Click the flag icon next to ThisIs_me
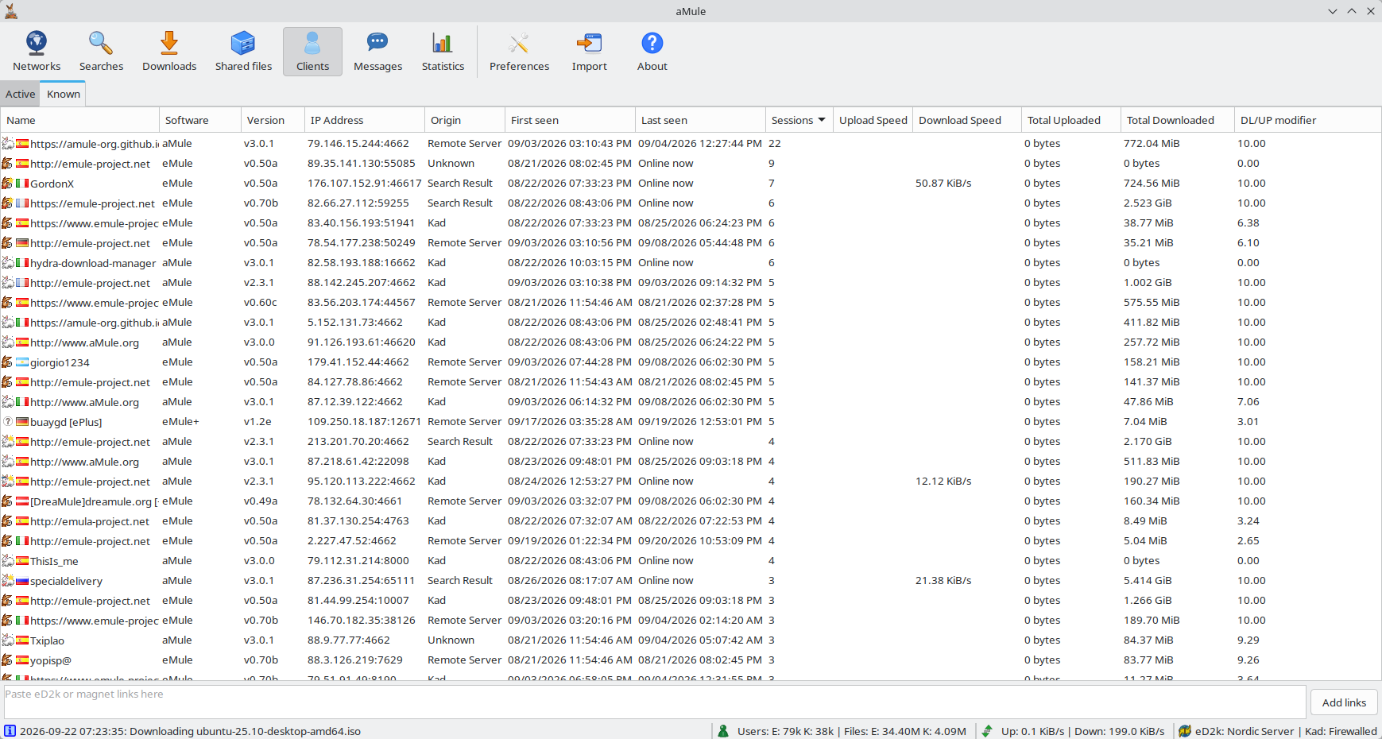 [x=22, y=561]
